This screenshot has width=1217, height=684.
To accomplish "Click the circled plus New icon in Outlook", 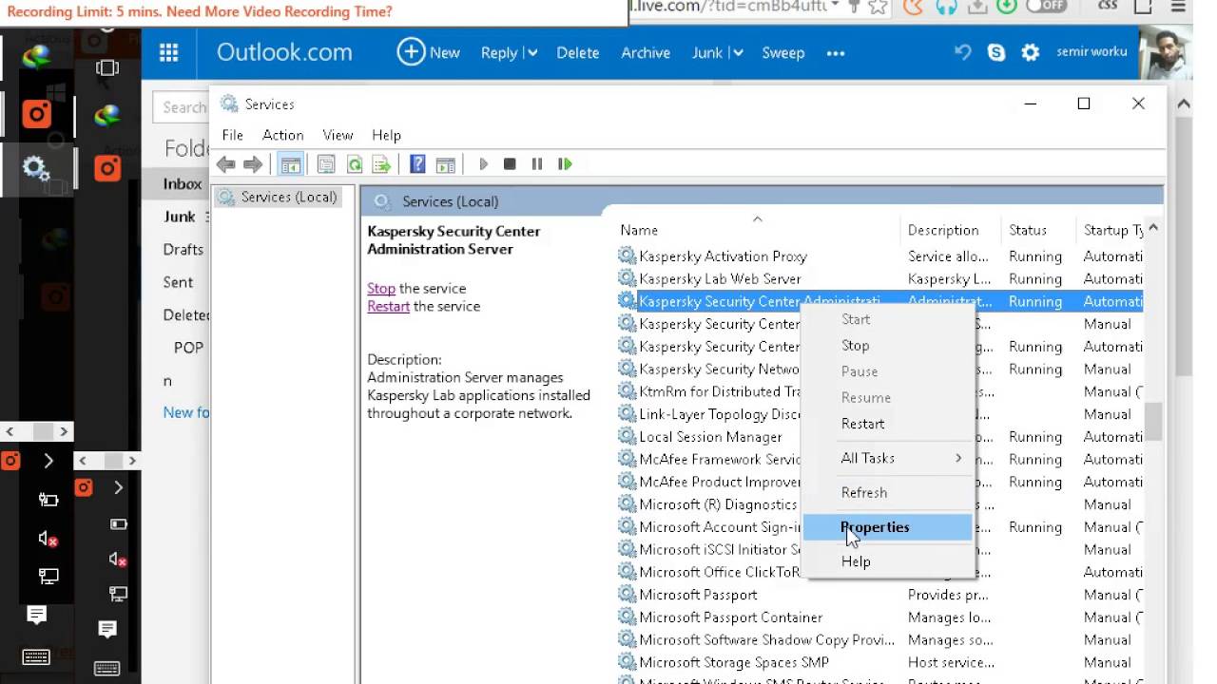I will (x=411, y=52).
